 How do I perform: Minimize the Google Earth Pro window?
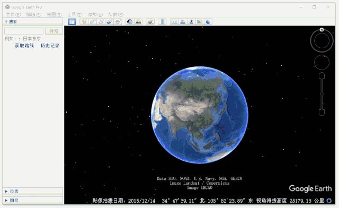[301, 7]
